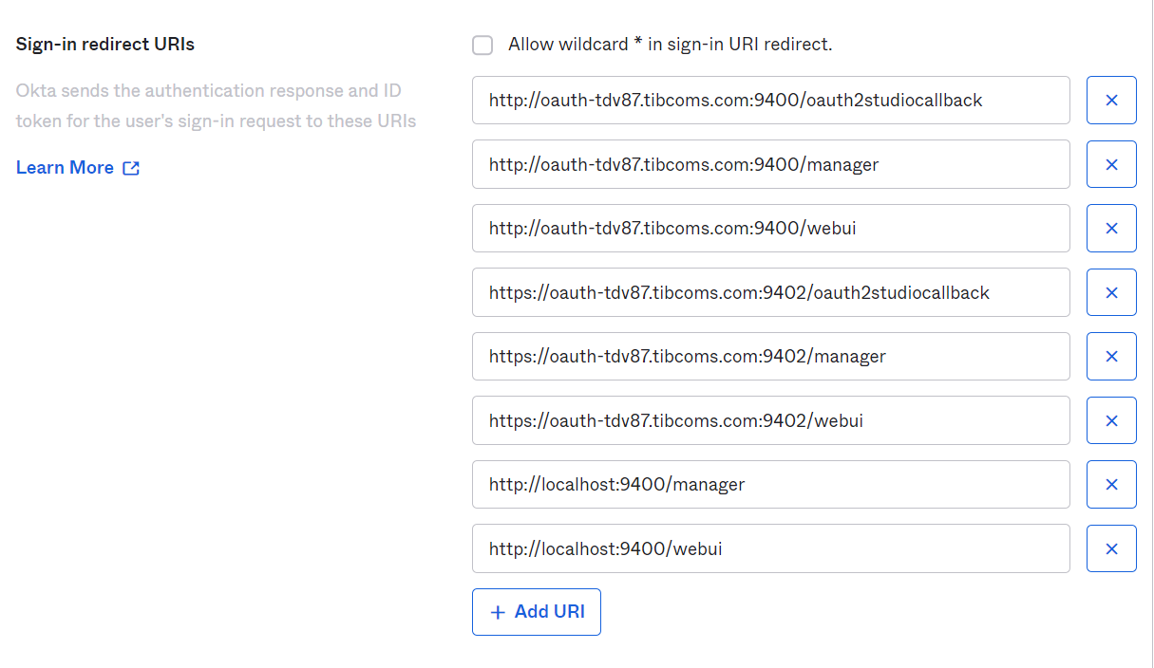Remove the http oauth2studiocallback URI on port 9400

(1111, 101)
